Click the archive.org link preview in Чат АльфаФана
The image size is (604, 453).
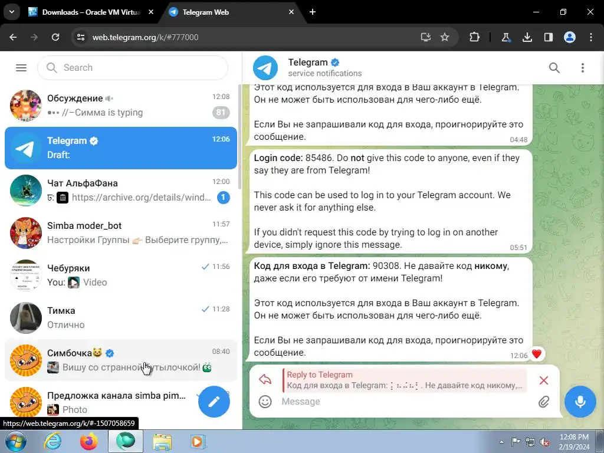(142, 198)
